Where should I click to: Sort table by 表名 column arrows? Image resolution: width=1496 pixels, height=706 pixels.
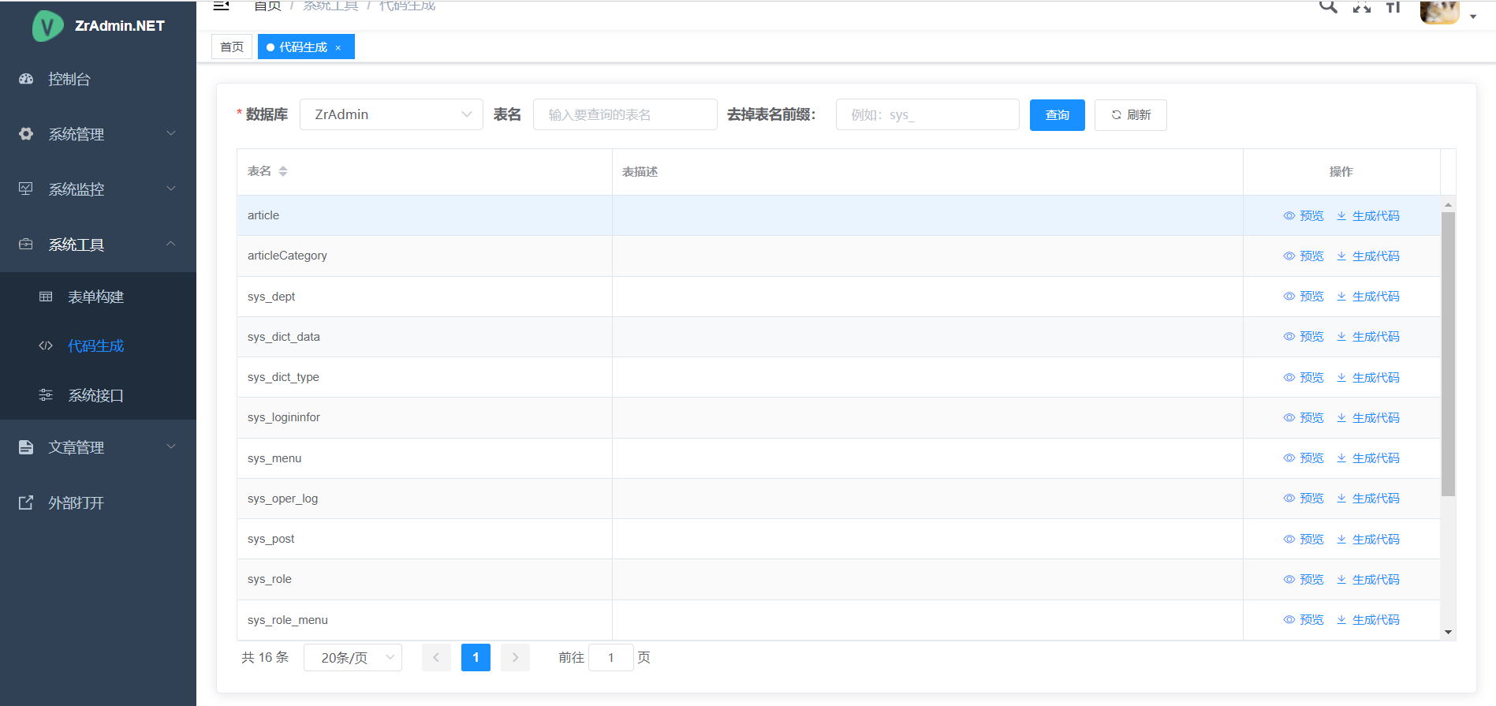point(283,171)
